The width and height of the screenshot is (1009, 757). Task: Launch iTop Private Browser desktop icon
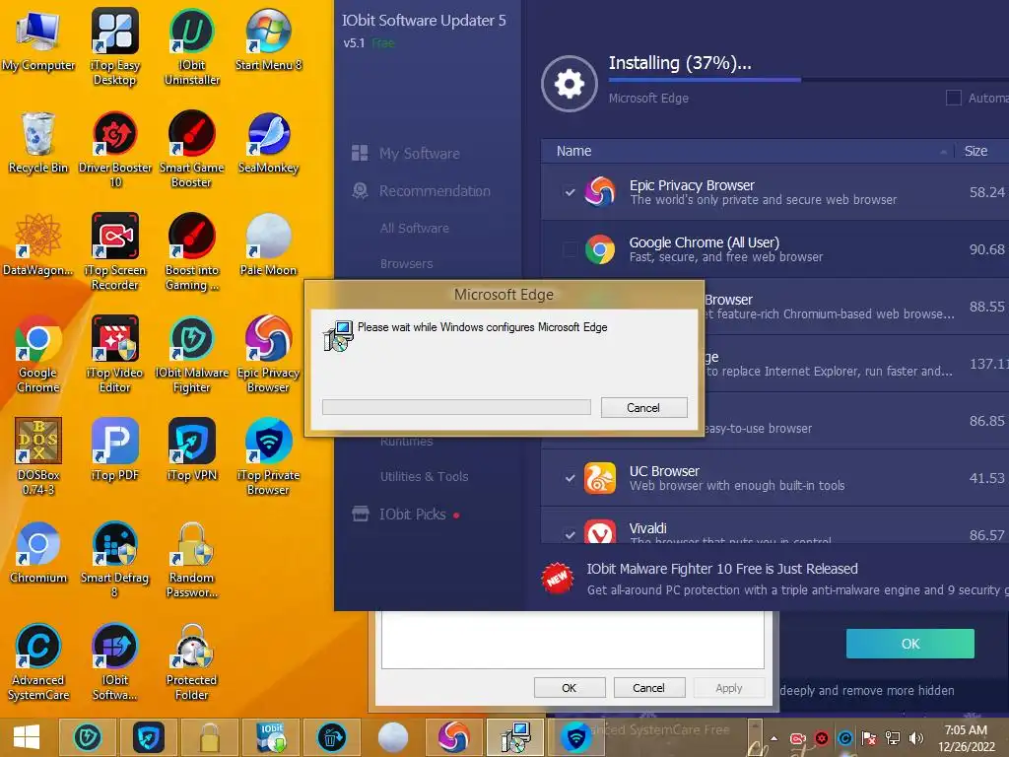click(x=268, y=456)
